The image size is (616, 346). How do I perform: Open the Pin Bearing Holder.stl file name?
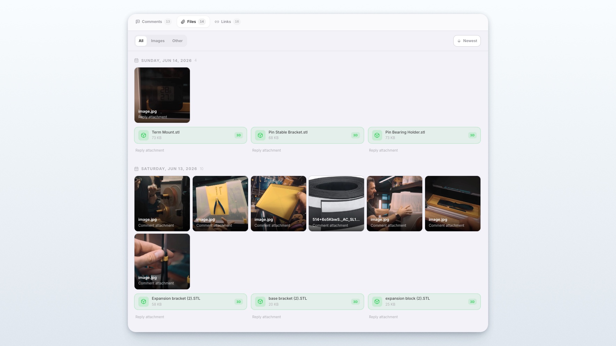point(405,132)
